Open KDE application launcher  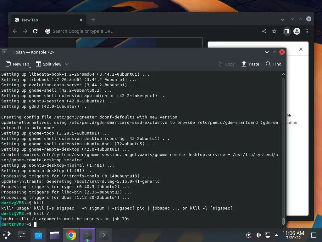pos(7,235)
